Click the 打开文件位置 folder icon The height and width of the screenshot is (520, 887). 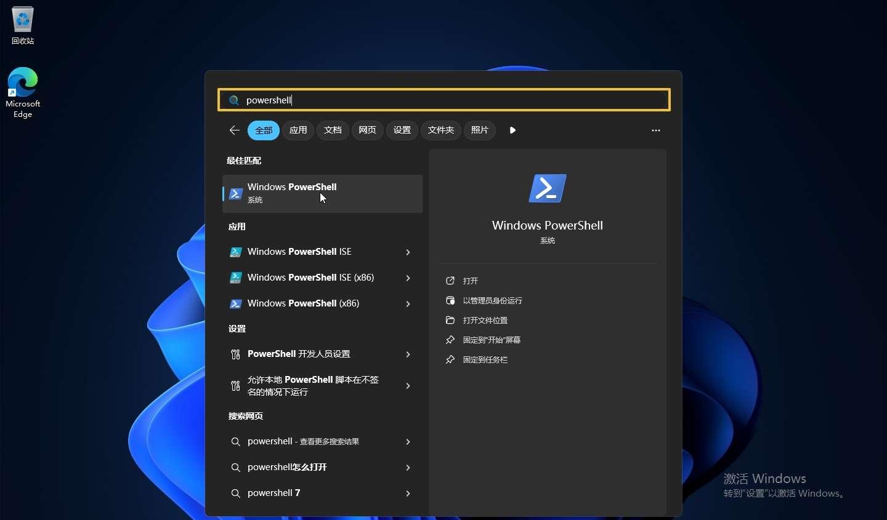pos(450,320)
